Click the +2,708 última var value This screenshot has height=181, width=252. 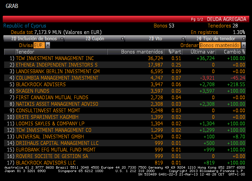tap(207, 84)
